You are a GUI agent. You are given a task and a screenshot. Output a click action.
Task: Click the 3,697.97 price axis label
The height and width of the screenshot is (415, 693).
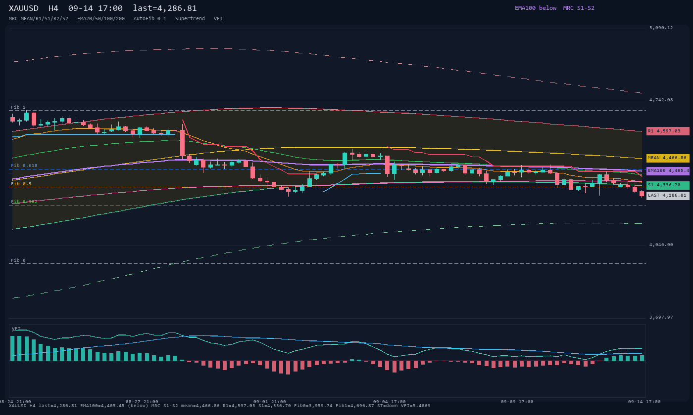661,317
